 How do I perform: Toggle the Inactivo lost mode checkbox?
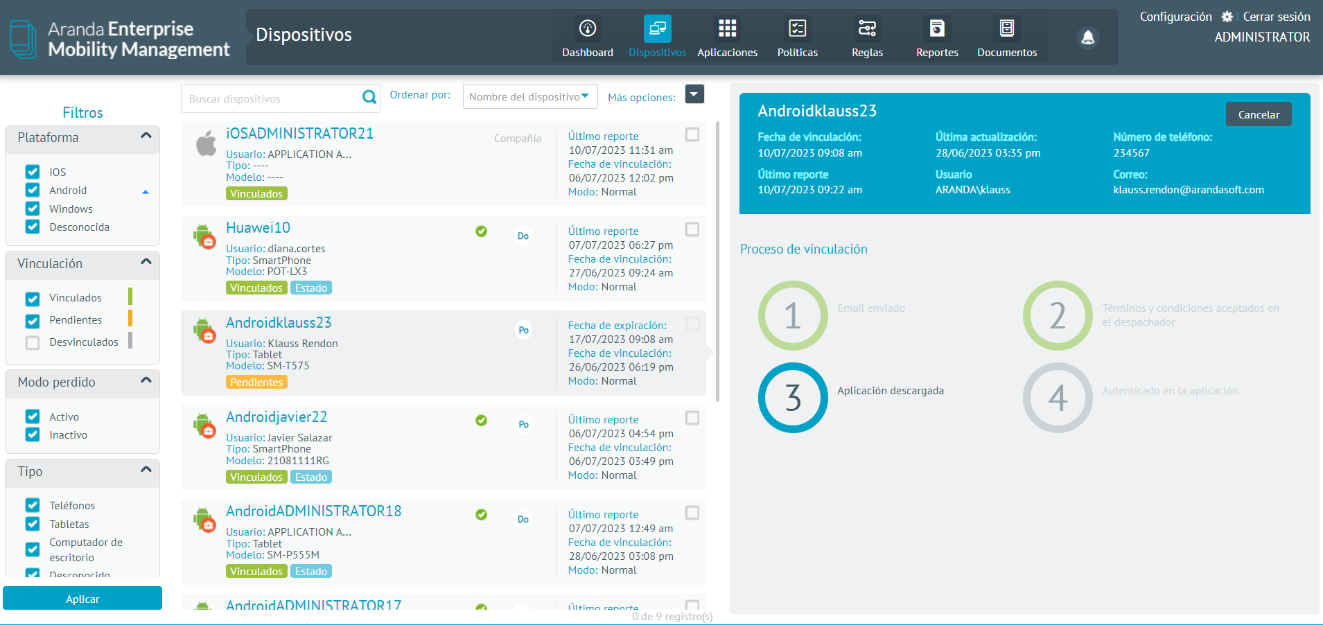[33, 434]
